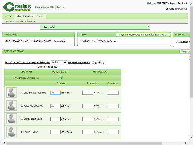Click the pencil icon next to Evaluación 1

(x=68, y=72)
